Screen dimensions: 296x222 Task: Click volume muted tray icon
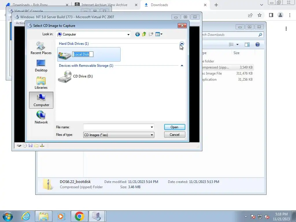(267, 217)
